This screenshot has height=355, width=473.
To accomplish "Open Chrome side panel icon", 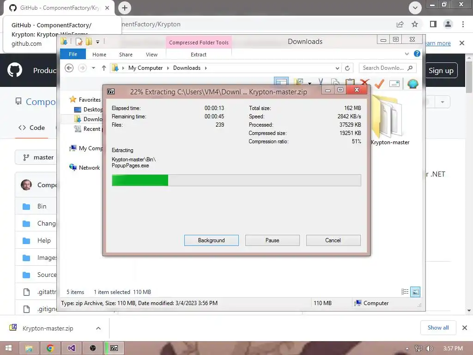I will point(433,24).
